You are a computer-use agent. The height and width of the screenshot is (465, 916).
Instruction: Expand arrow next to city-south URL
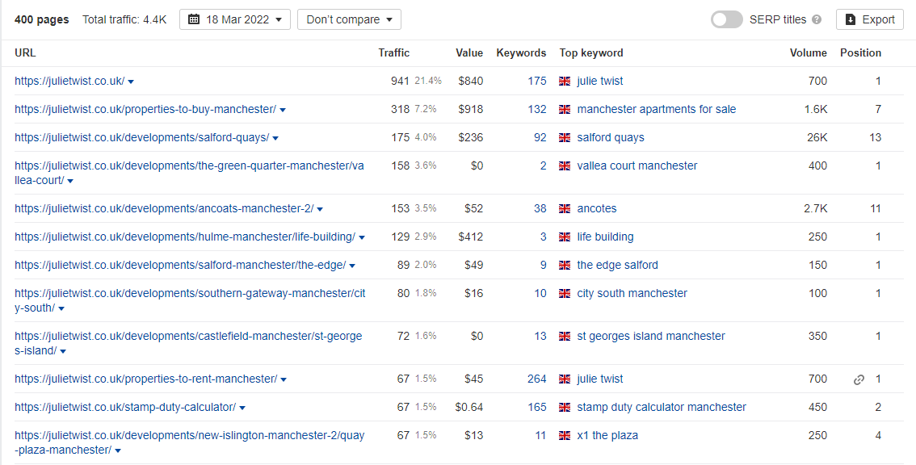coord(61,308)
